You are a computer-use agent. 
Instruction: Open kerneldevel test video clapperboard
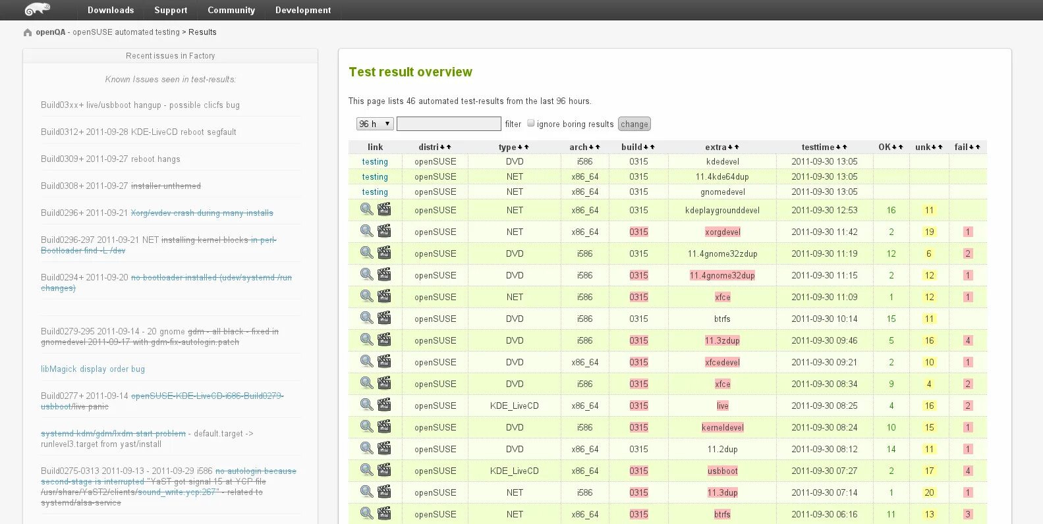pos(384,426)
